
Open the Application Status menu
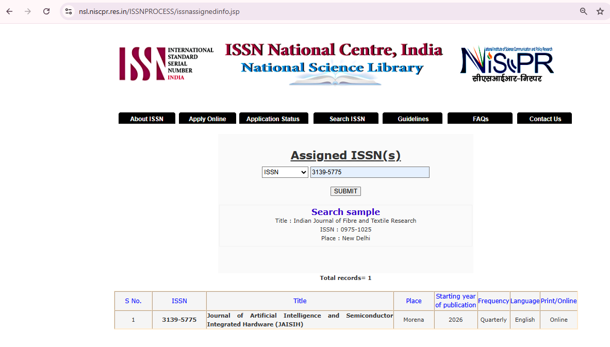(273, 119)
